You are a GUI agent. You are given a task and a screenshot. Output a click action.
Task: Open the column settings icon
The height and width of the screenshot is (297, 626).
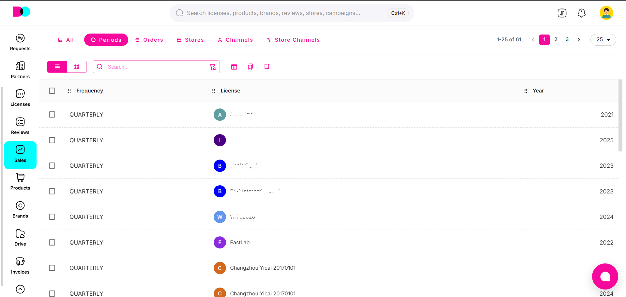(x=234, y=67)
